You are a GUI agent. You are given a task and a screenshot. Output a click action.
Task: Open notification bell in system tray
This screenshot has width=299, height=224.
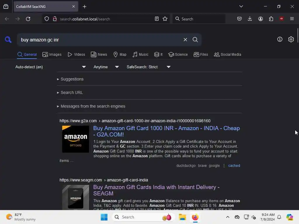pos(279,217)
